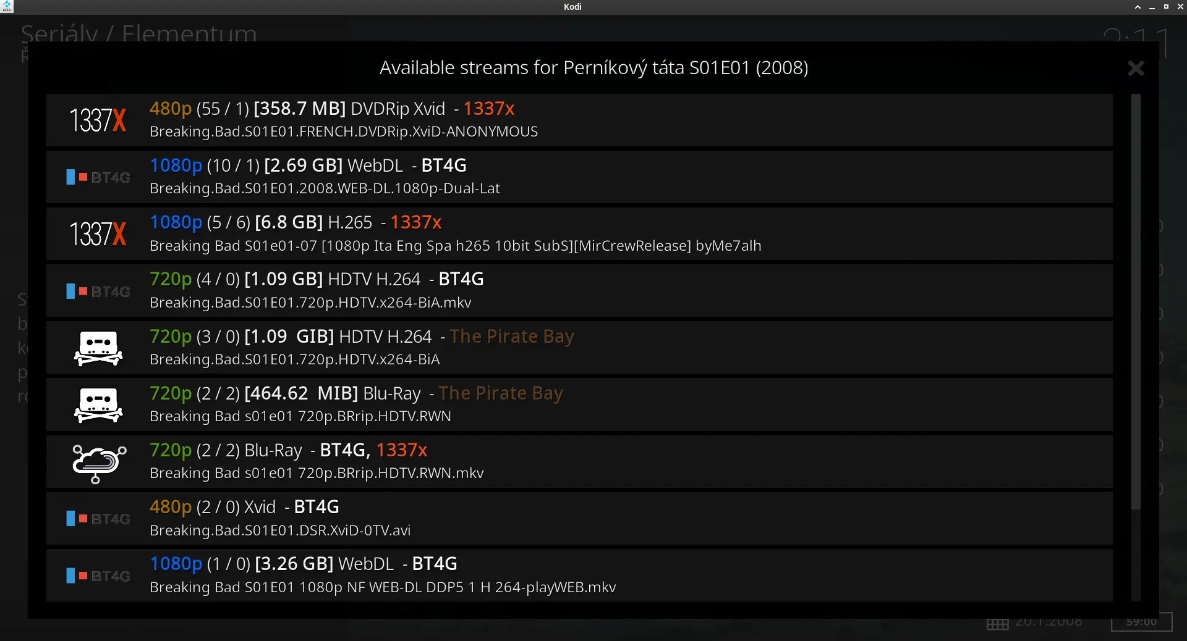Screen dimensions: 1187x641
Task: Click the cloud multi-provider icon for 720p Blu-Ray
Action: [99, 463]
